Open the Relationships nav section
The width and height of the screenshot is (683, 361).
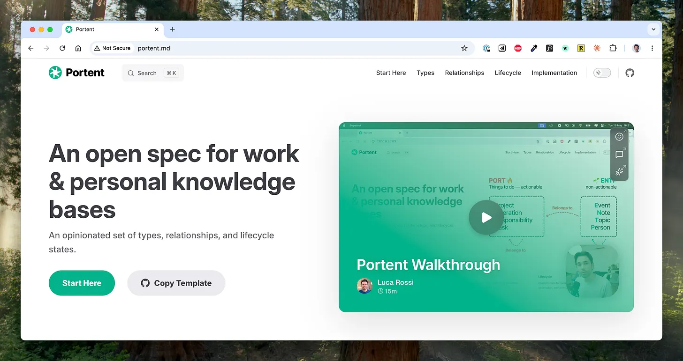(x=464, y=73)
